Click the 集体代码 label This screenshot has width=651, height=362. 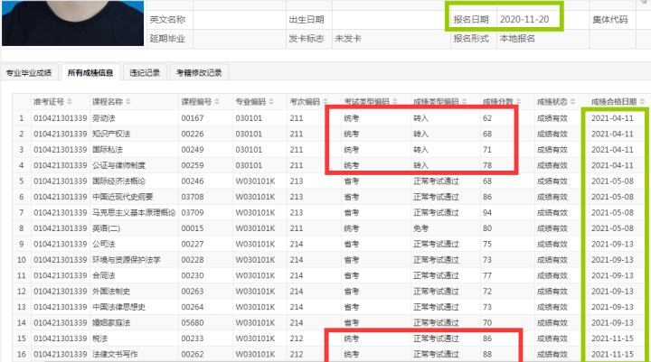point(610,20)
